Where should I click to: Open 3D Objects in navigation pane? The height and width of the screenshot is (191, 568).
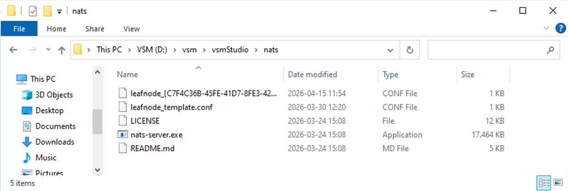(x=54, y=95)
